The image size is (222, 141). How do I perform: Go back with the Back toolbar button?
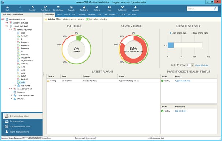(7, 8)
